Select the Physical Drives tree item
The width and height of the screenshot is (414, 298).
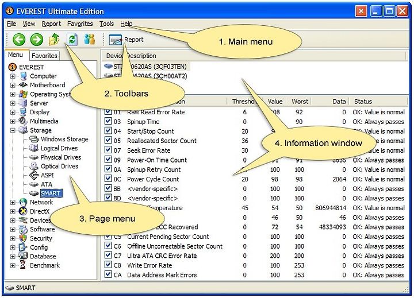coord(61,157)
